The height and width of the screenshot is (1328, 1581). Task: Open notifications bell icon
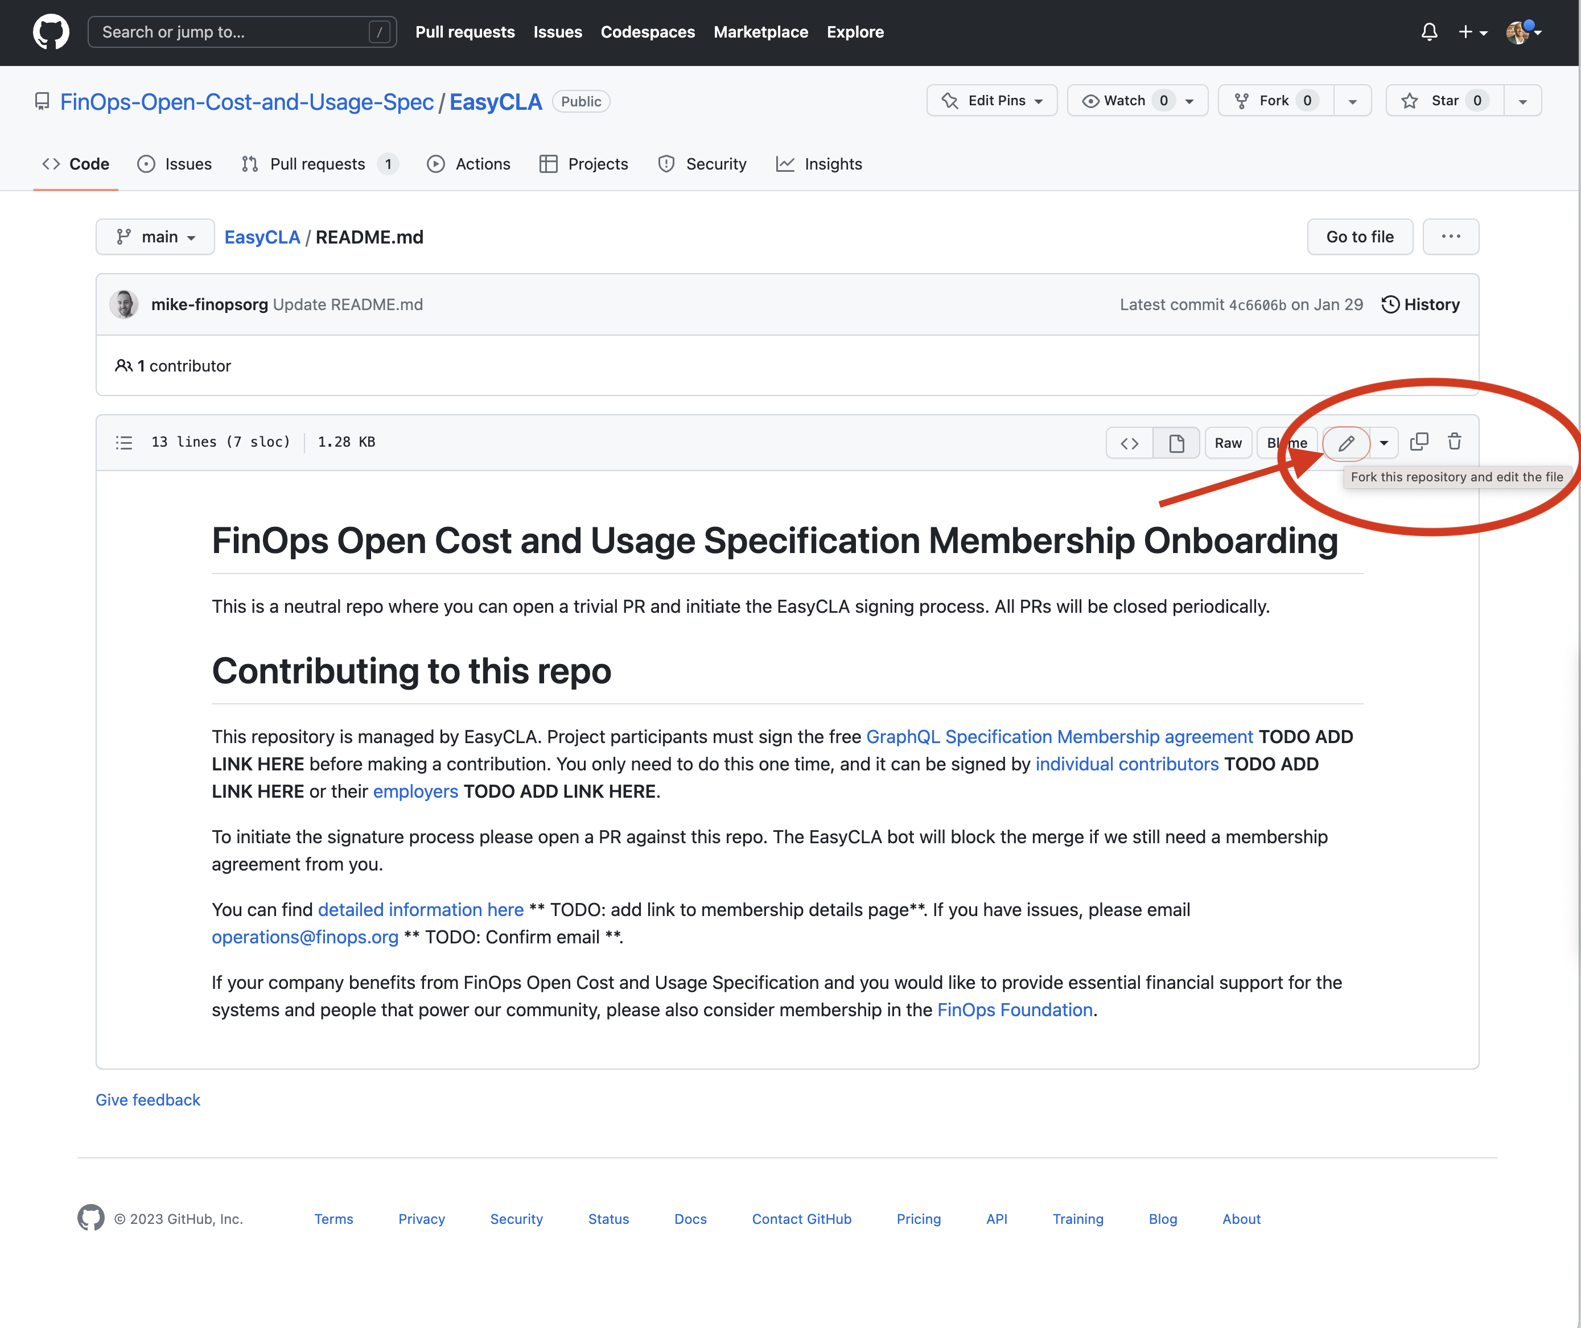click(1429, 32)
